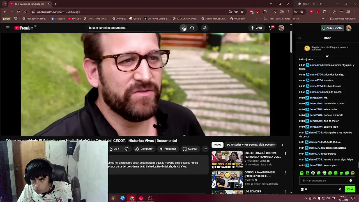This screenshot has width=359, height=202.
Task: Open Google bookmark
Action: (x=135, y=19)
